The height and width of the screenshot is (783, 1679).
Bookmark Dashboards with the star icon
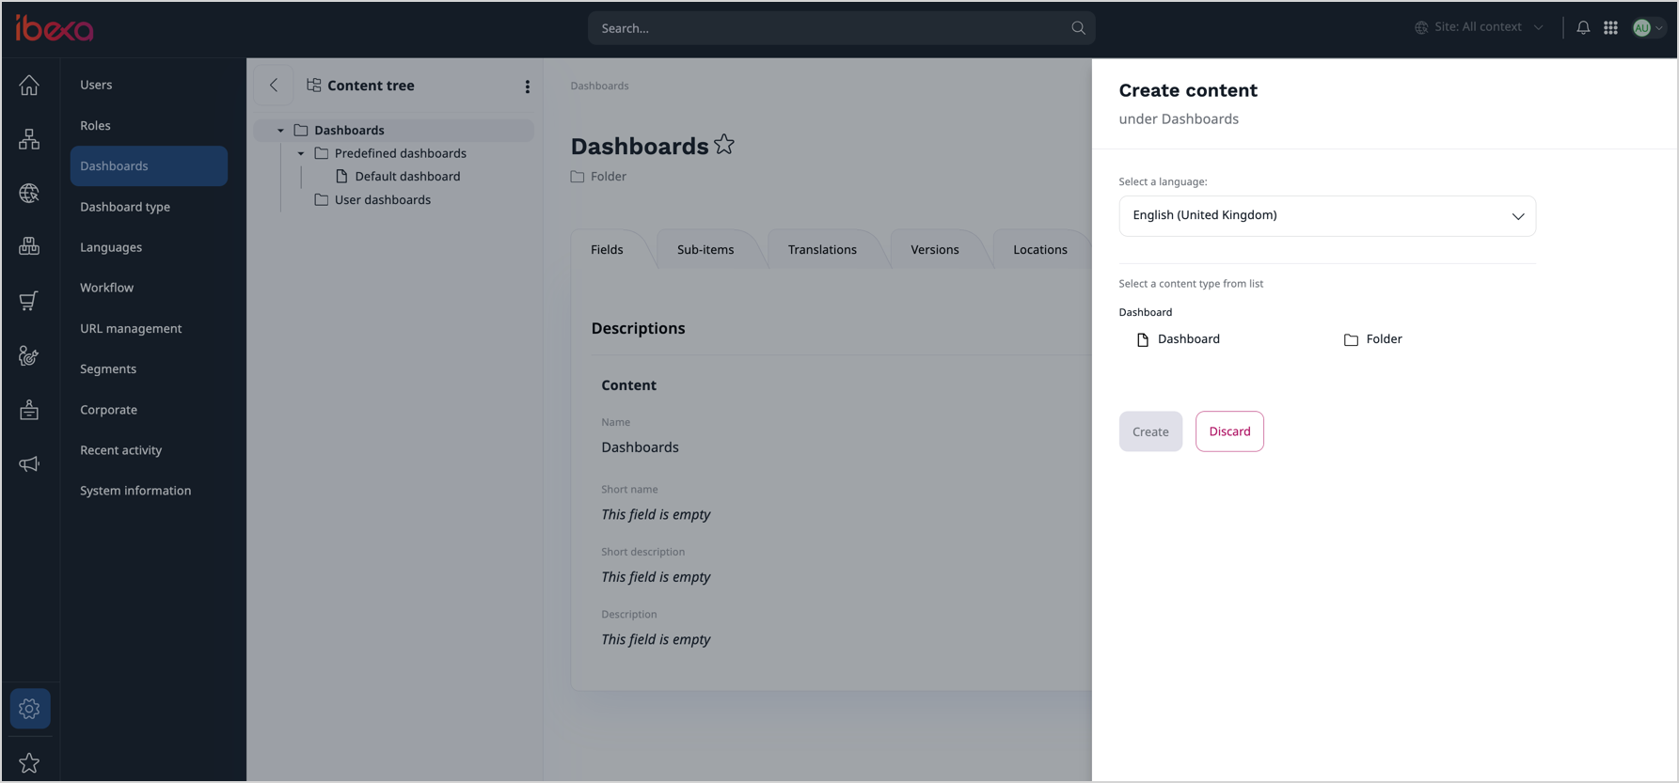click(x=723, y=145)
